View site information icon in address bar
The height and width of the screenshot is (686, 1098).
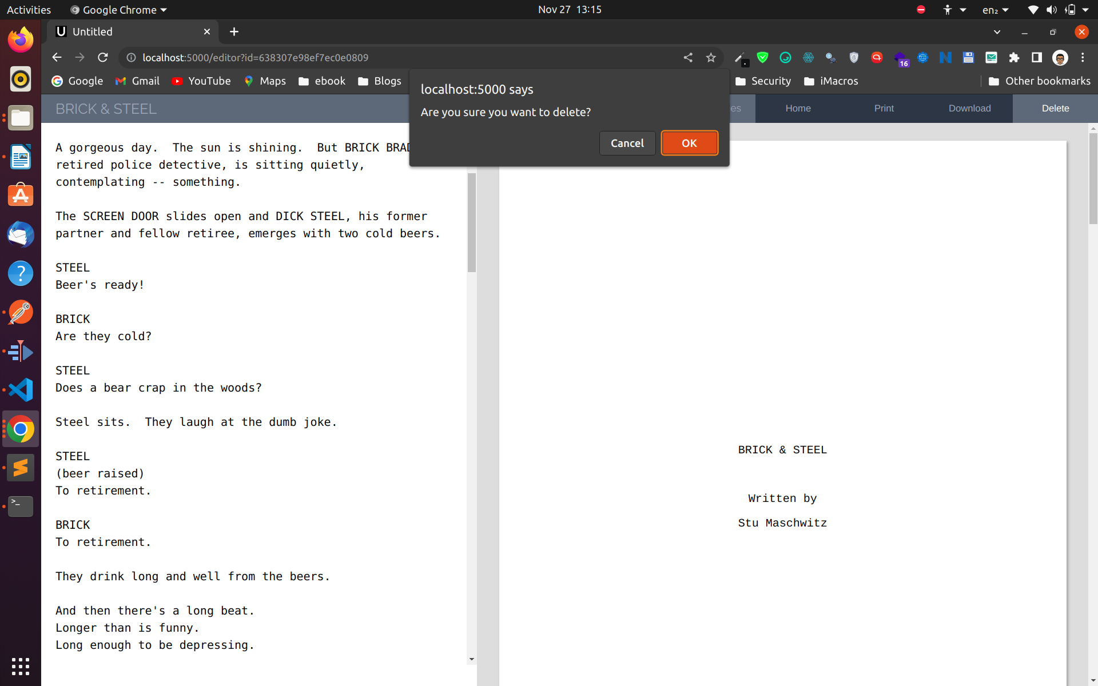(x=131, y=57)
